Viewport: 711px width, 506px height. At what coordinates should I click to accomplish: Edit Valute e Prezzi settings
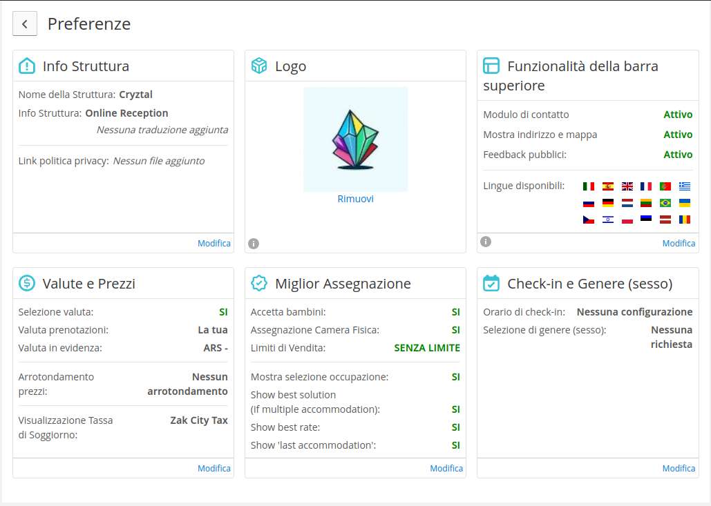click(214, 468)
